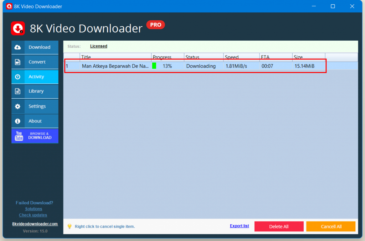Maximize the 8K Video Downloader window
The width and height of the screenshot is (365, 241).
point(333,6)
